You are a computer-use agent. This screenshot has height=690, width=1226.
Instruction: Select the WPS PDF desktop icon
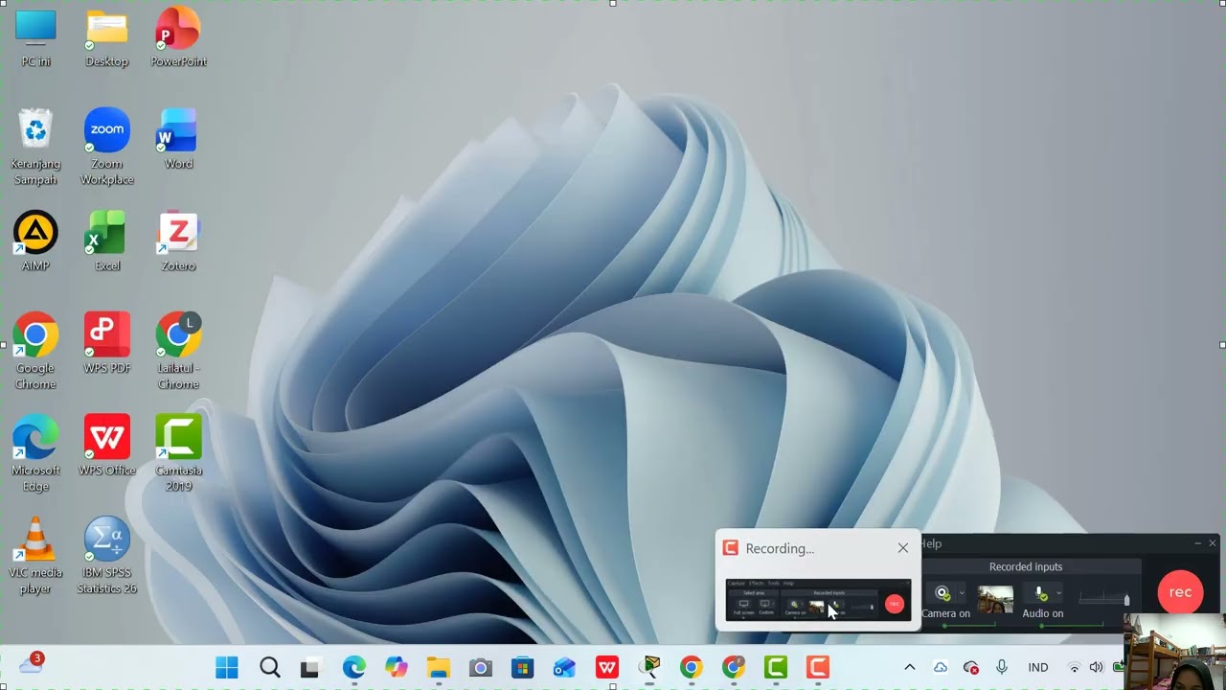click(106, 343)
